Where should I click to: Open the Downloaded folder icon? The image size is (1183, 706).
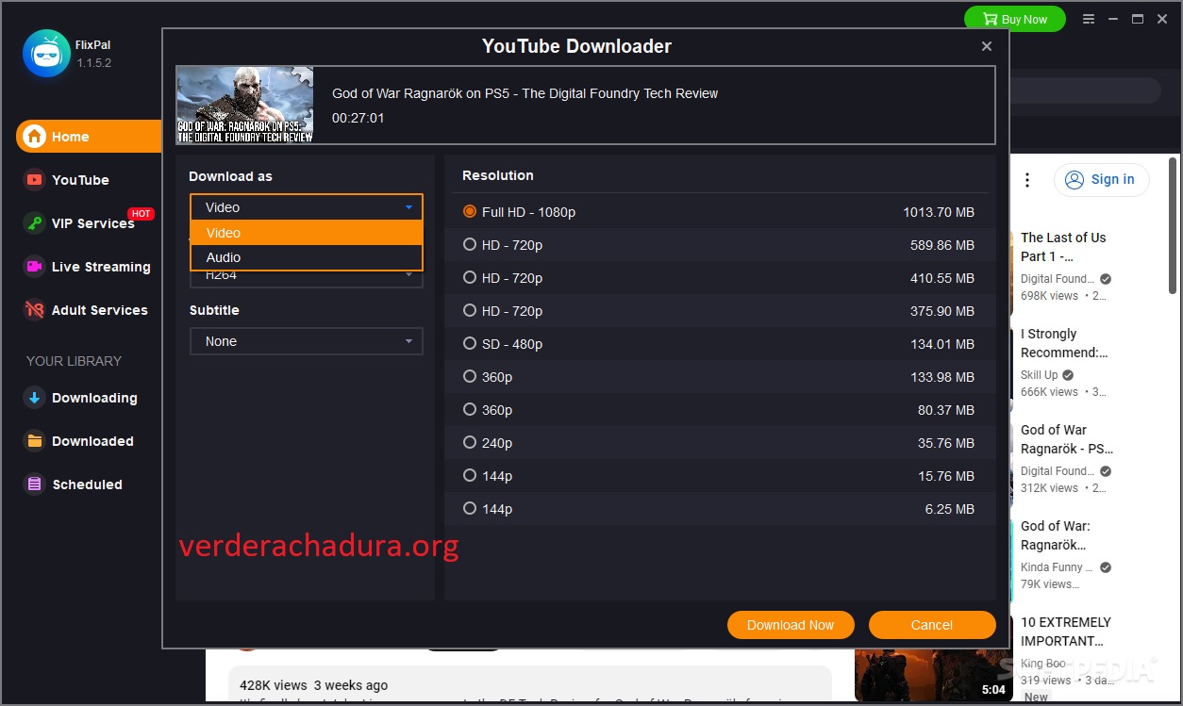tap(35, 441)
